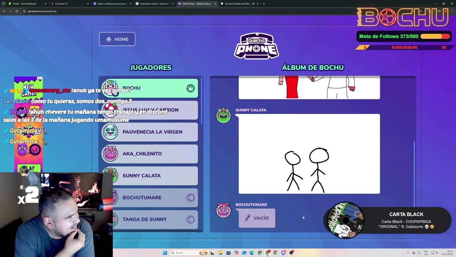This screenshot has width=456, height=257.
Task: Select player BOCHU in the list
Action: (x=150, y=88)
